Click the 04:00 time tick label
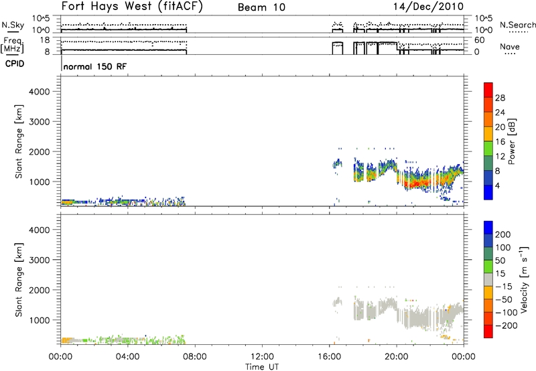536x371 pixels. [x=127, y=357]
